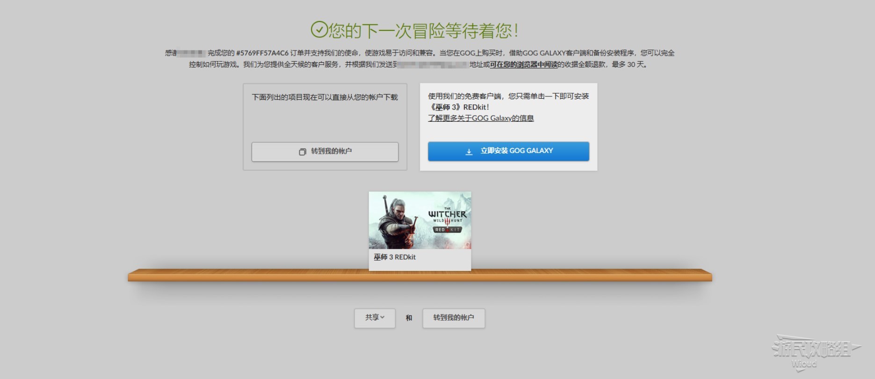Click the green checkmark icon in heading

coord(319,29)
